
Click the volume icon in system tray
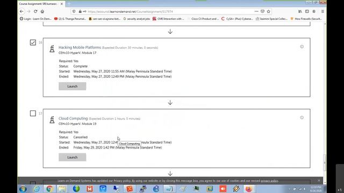tap(305, 189)
